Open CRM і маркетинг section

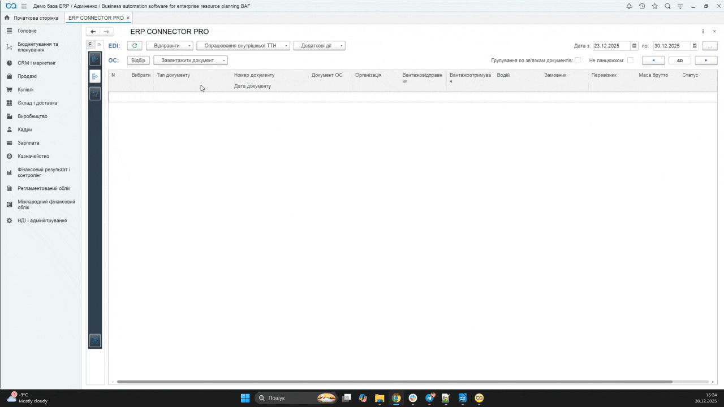coord(37,63)
